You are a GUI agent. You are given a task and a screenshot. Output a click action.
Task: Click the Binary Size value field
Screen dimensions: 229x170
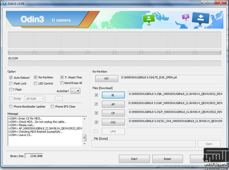[x=34, y=156]
